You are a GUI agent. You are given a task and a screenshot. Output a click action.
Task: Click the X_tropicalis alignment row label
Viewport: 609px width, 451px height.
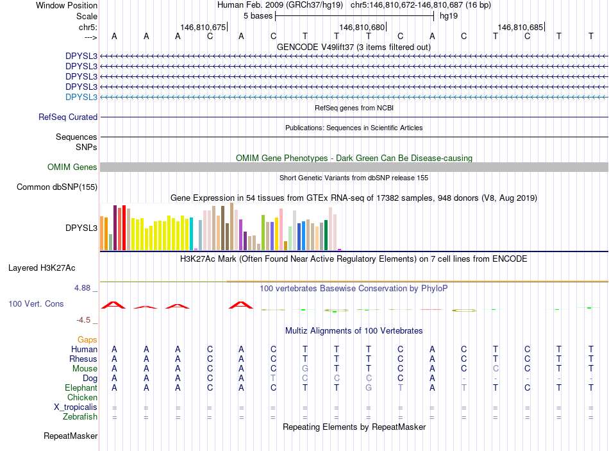click(x=76, y=407)
